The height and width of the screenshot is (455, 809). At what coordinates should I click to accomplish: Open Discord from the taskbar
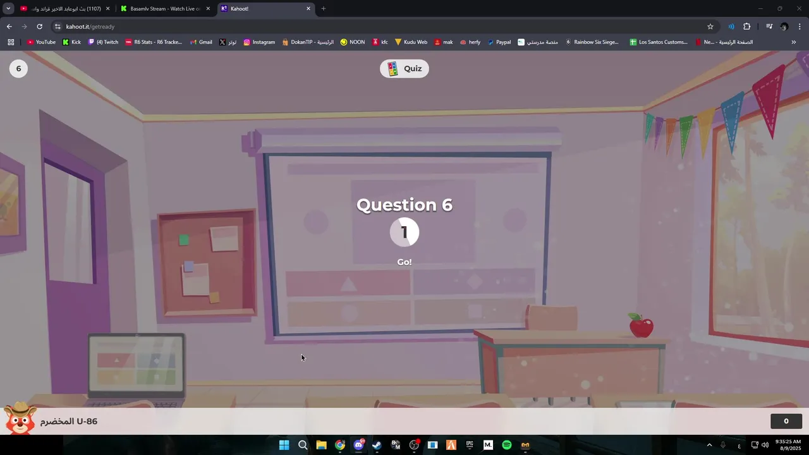358,445
